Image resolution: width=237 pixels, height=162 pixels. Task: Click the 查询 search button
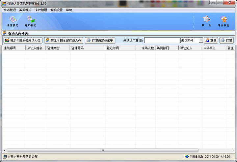pos(211,41)
